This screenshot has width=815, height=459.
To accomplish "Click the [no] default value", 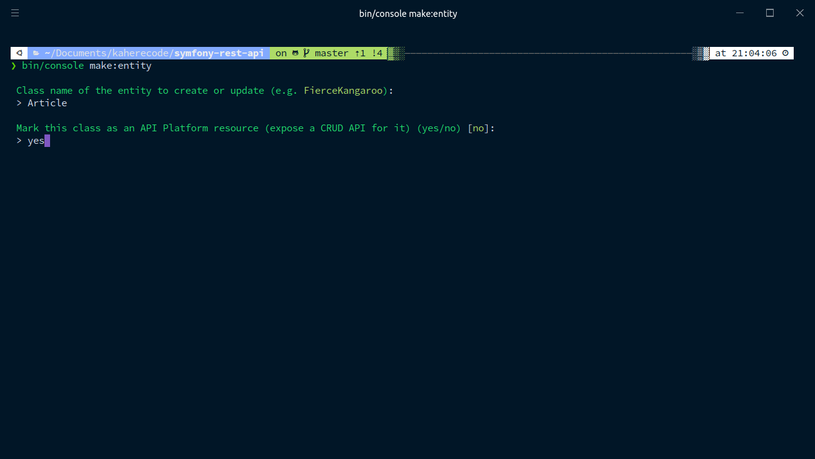I will click(478, 128).
